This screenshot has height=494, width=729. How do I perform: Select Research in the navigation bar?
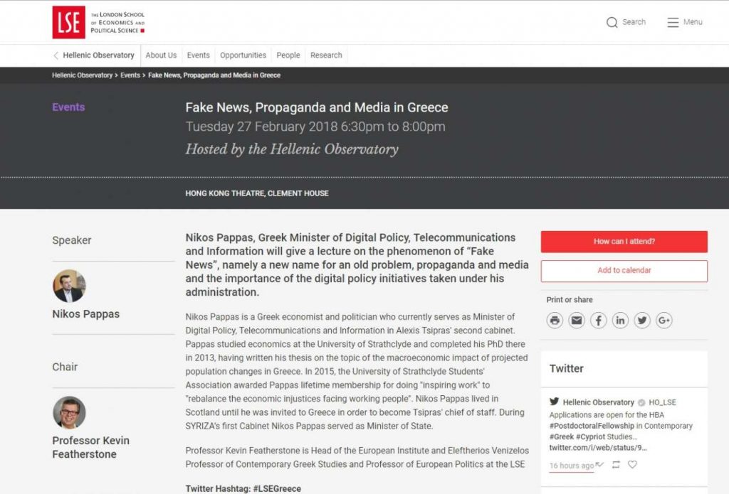[x=325, y=55]
